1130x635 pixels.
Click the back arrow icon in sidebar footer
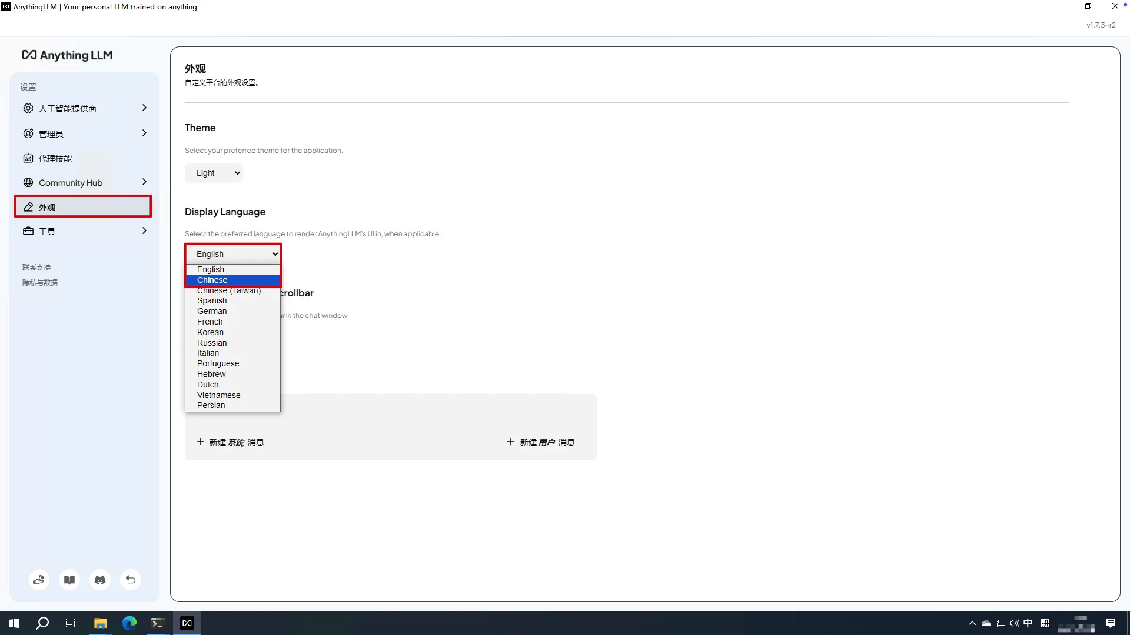pos(131,580)
